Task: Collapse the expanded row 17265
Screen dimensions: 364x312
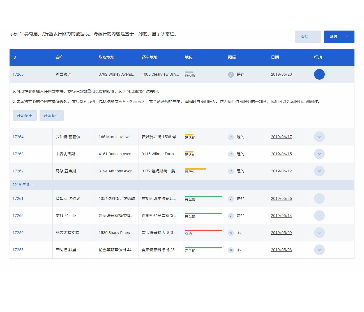Action: pos(319,74)
